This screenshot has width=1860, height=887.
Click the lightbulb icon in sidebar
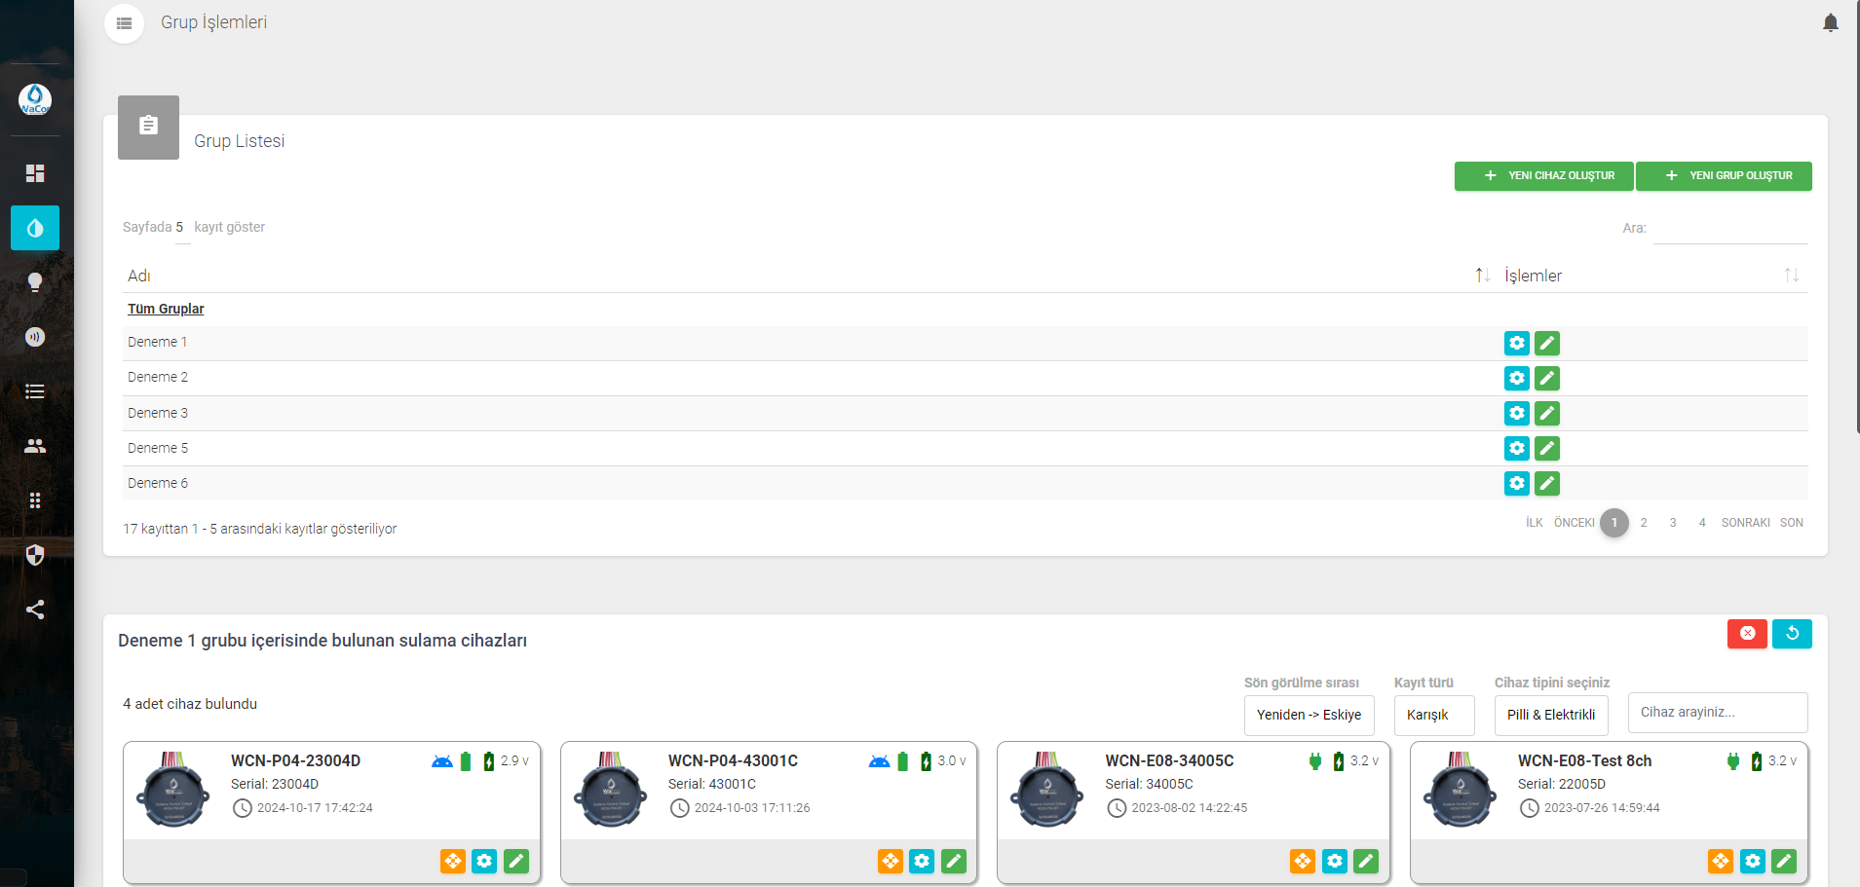click(x=35, y=282)
